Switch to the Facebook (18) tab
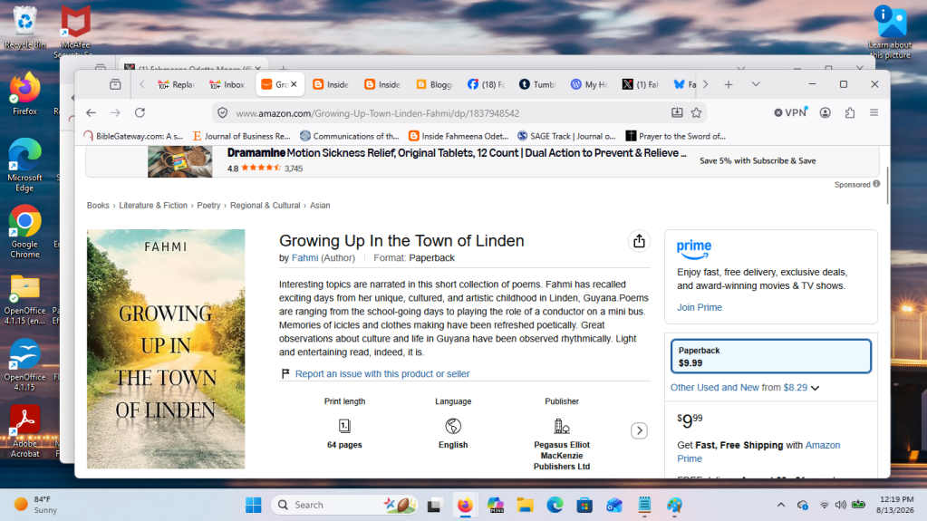 (486, 84)
